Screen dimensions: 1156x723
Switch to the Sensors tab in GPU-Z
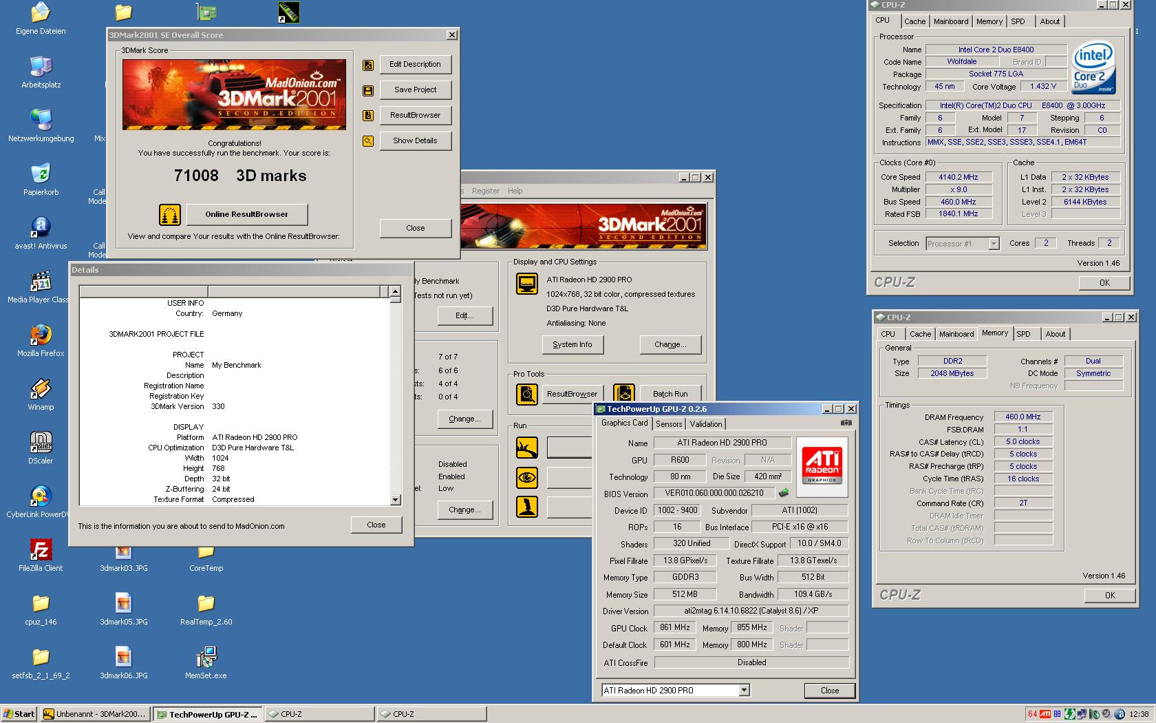click(668, 424)
